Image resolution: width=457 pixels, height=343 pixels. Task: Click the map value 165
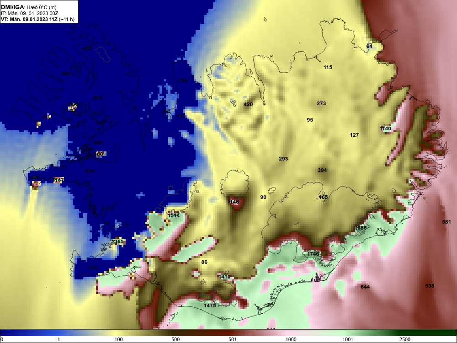(323, 197)
